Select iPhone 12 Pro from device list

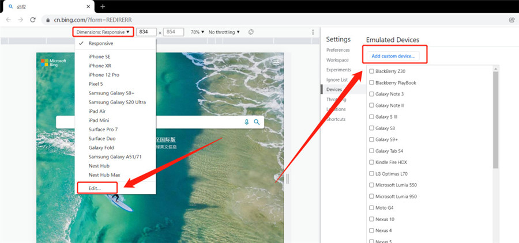[x=104, y=75]
